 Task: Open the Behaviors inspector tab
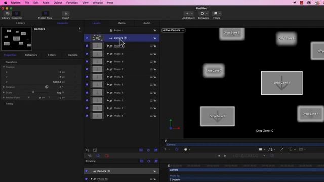(x=31, y=55)
